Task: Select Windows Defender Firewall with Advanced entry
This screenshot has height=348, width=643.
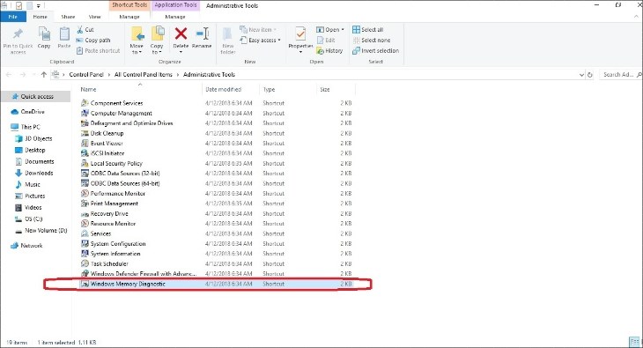Action: coord(144,273)
